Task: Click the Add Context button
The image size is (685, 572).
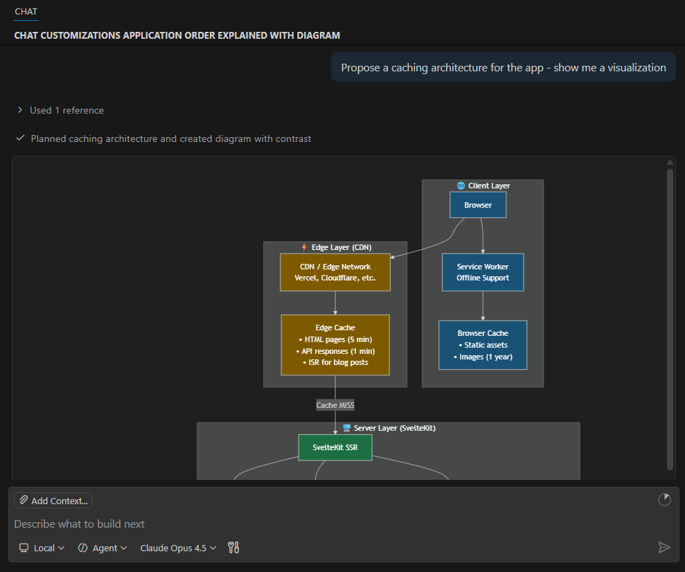Action: [52, 500]
